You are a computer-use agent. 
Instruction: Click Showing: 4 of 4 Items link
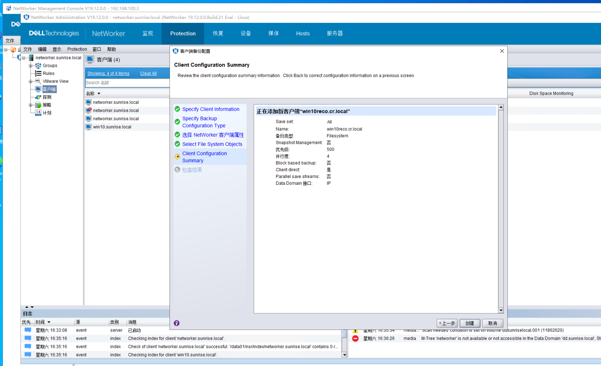[108, 73]
